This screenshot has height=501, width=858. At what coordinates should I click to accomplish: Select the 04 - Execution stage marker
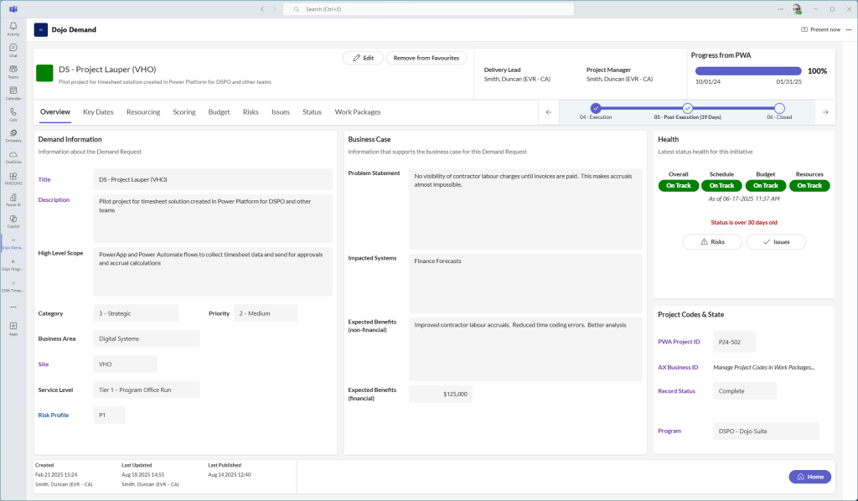(x=596, y=108)
